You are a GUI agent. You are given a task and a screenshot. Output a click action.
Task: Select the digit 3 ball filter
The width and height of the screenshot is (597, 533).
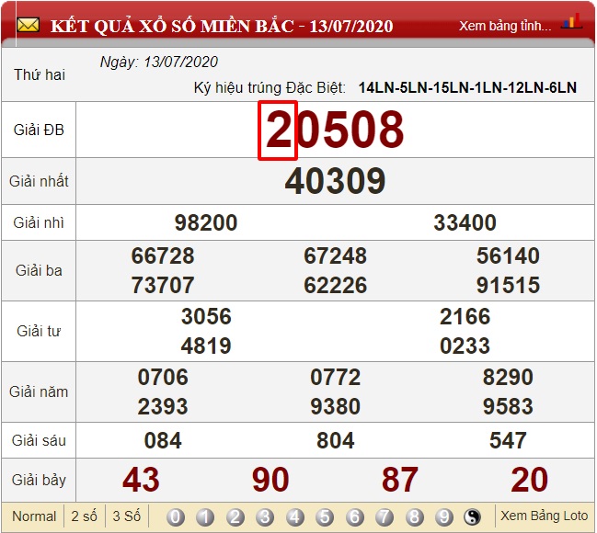point(265,516)
